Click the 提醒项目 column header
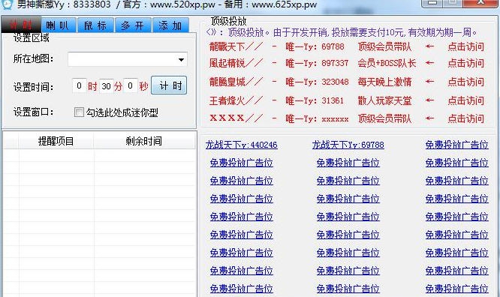The height and width of the screenshot is (297, 500). 56,141
